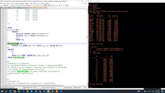Open Microsoft Edge from the taskbar
The height and width of the screenshot is (93, 165).
click(11, 91)
